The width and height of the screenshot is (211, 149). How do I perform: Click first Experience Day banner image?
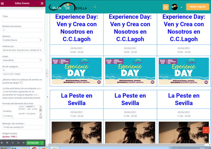tap(76, 71)
